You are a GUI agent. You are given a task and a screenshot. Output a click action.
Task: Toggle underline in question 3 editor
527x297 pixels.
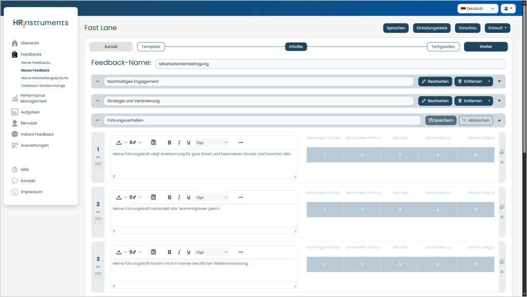click(188, 252)
